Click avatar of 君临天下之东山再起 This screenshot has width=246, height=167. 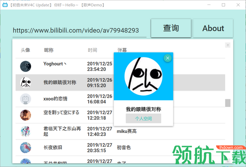(x=25, y=131)
